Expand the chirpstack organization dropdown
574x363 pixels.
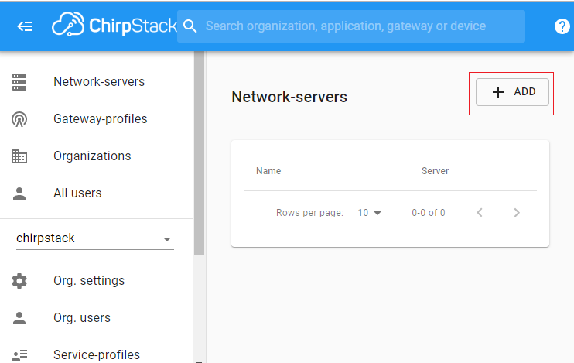95,238
